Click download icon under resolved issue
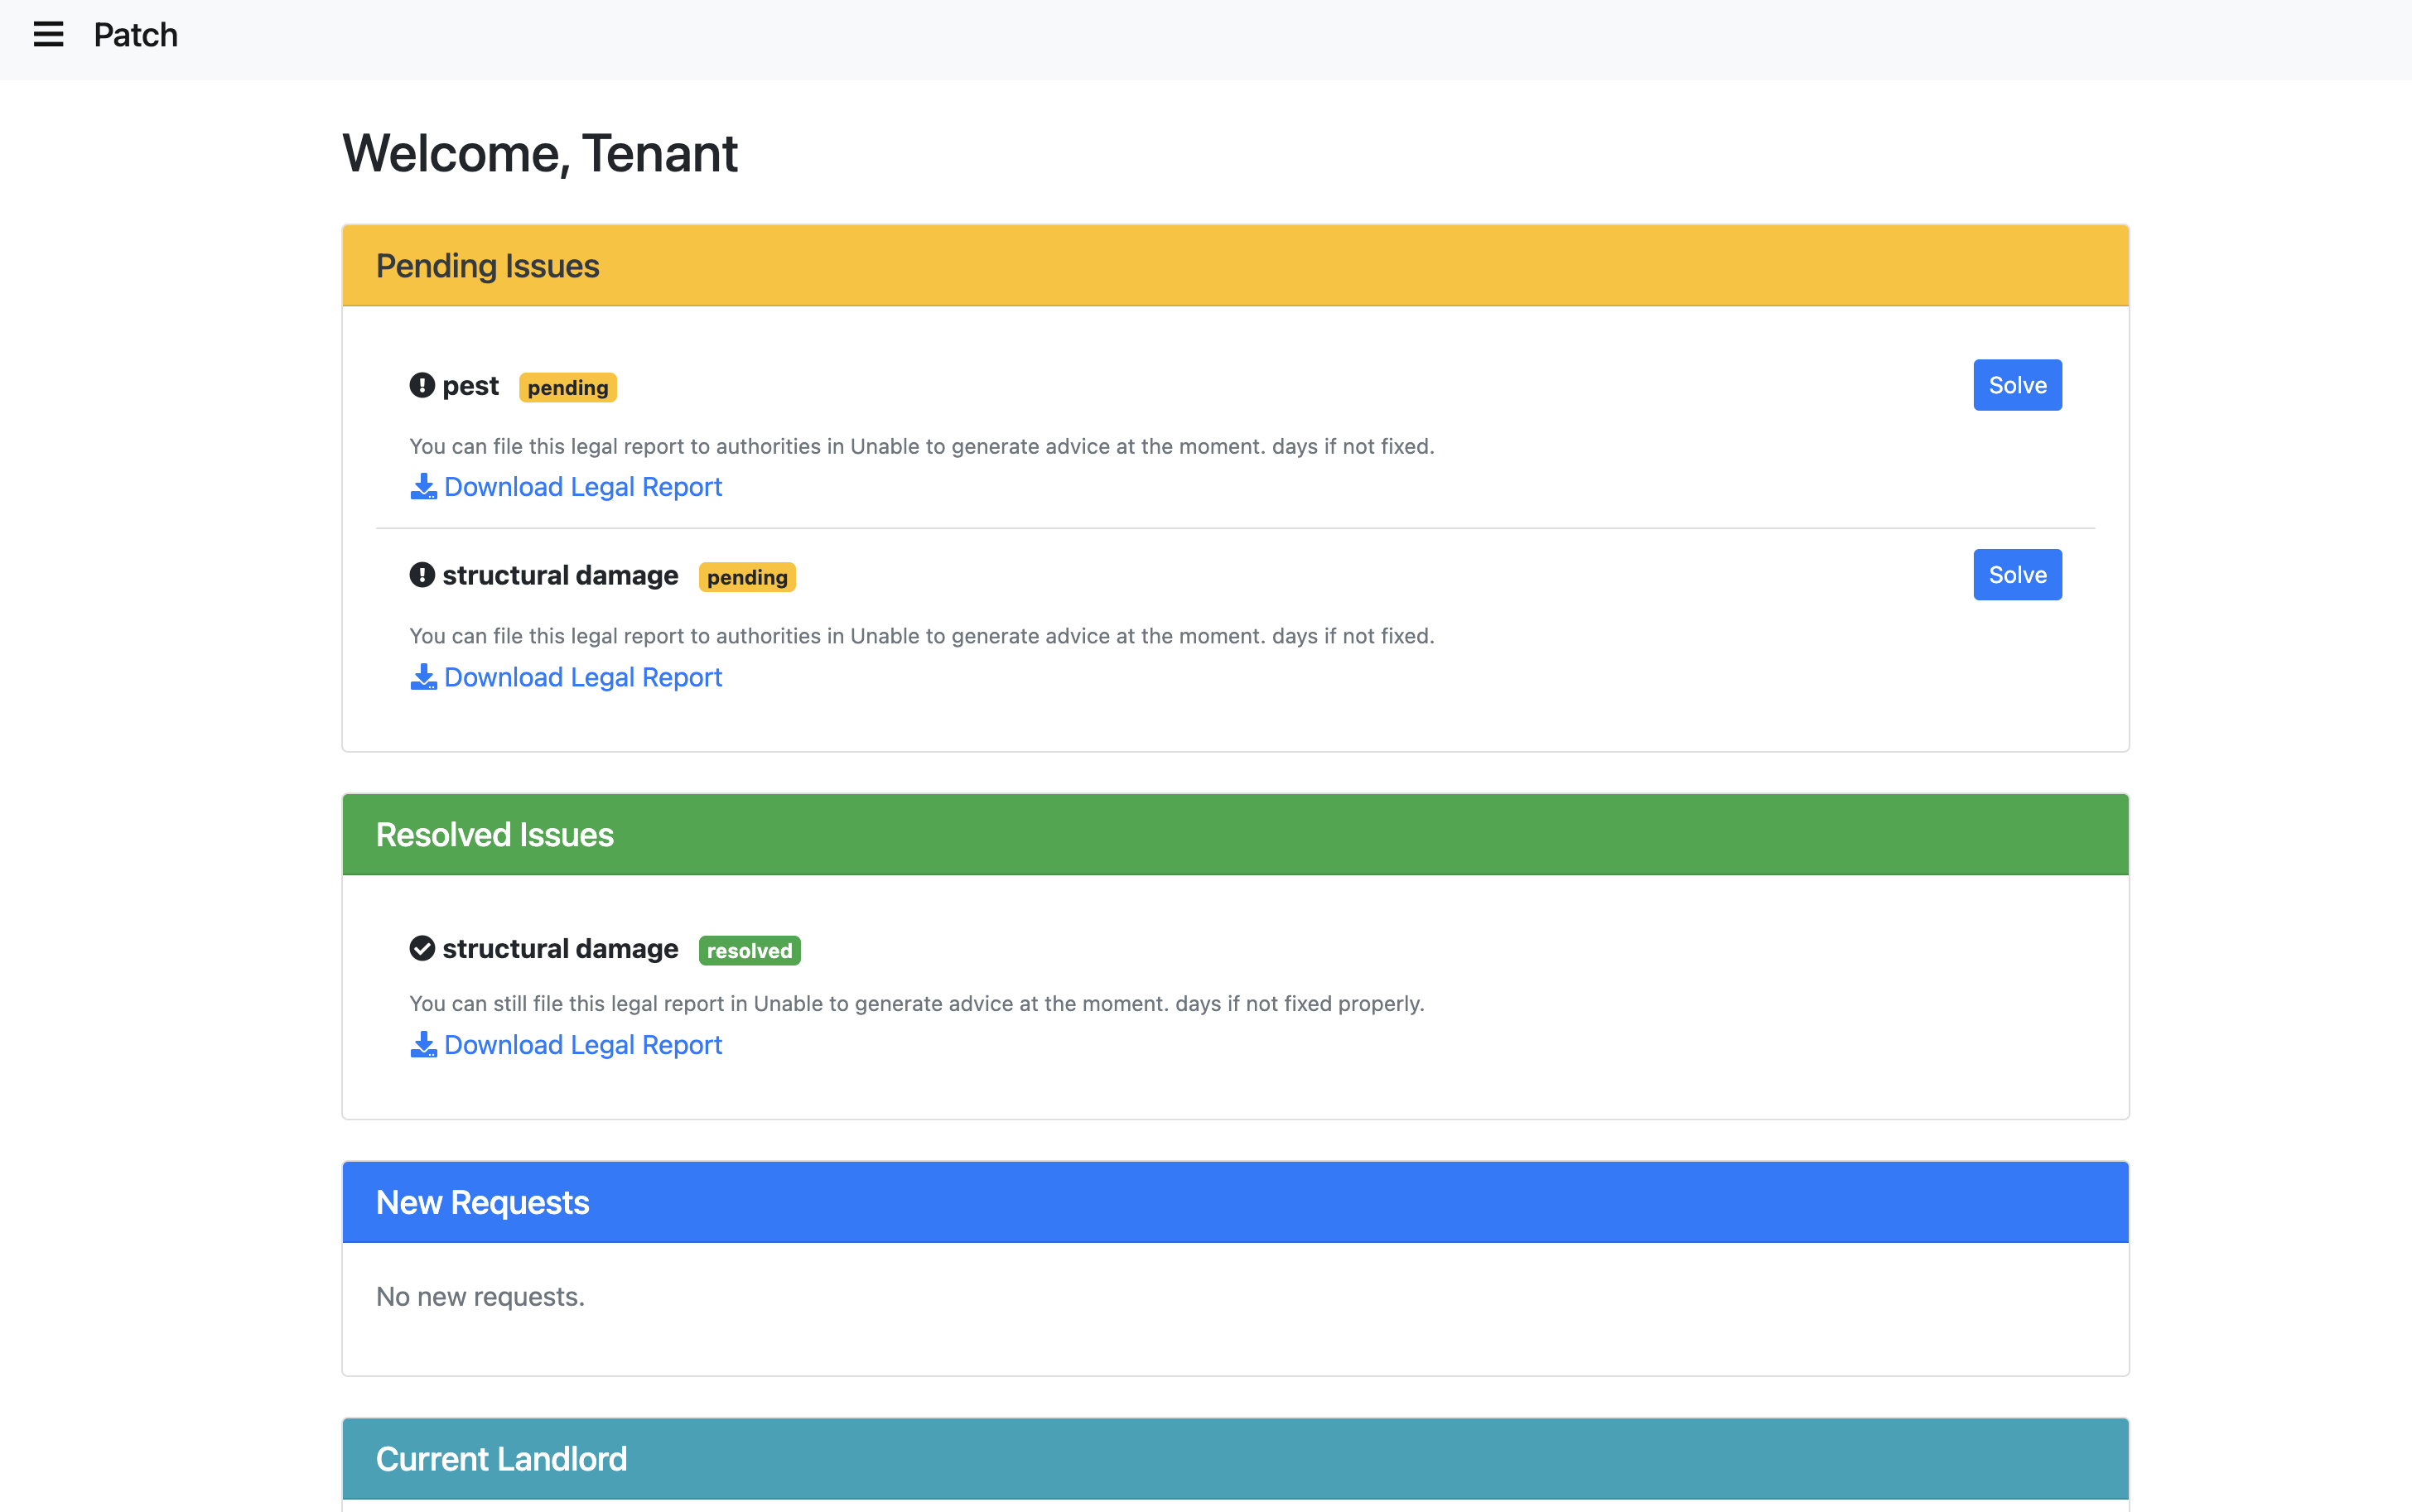 (x=424, y=1045)
